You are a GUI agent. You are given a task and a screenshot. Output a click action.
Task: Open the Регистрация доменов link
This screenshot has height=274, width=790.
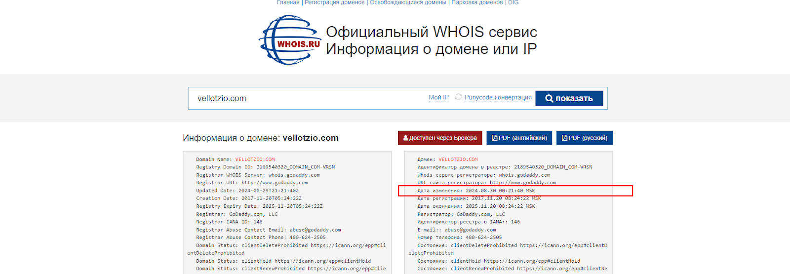tap(335, 2)
